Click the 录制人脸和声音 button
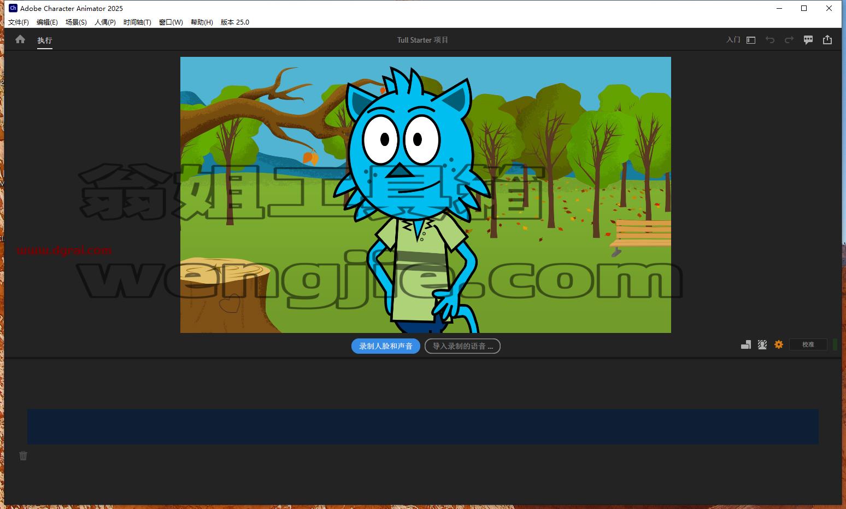 pyautogui.click(x=386, y=346)
